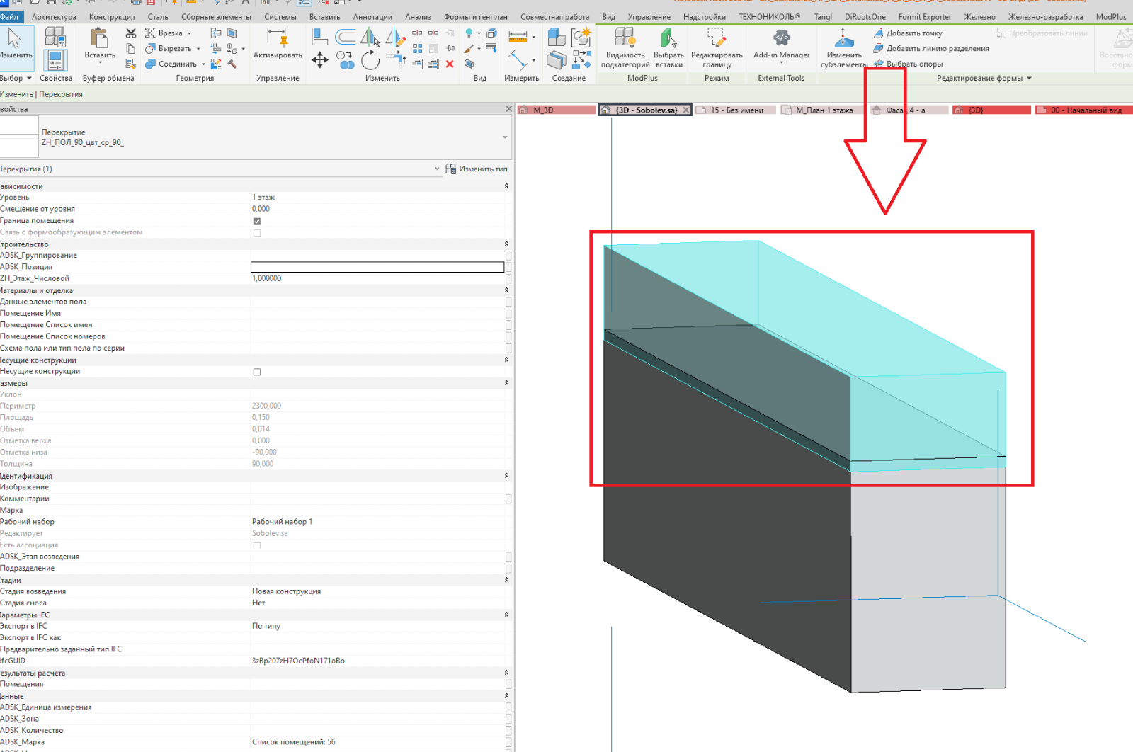The image size is (1133, 752).
Task: Click the associate button for ADSK_Этап возведения
Action: (508, 557)
